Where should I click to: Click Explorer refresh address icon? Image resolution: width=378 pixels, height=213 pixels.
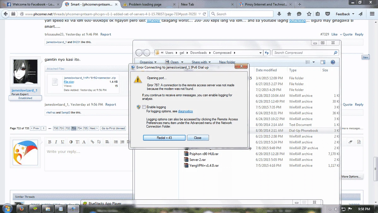pos(267,53)
